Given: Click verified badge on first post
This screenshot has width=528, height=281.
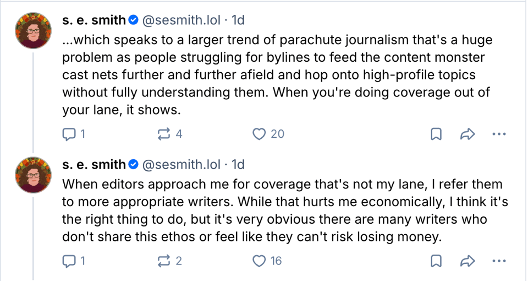Looking at the screenshot, I should pyautogui.click(x=133, y=21).
